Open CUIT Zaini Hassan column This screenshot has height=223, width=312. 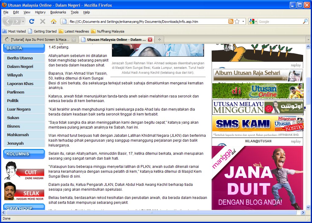[24, 171]
